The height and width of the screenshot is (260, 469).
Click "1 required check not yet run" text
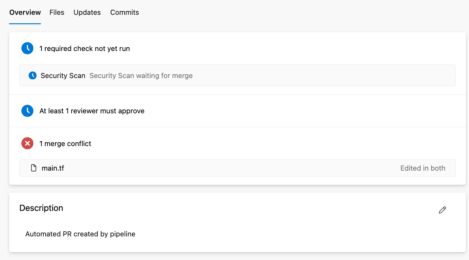[x=85, y=48]
